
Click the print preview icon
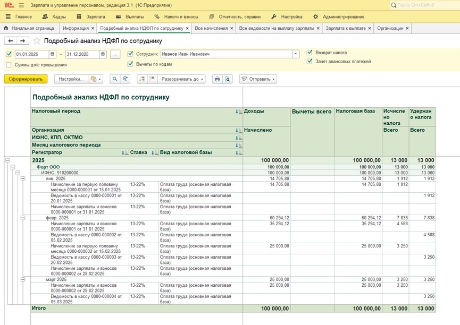coord(228,79)
